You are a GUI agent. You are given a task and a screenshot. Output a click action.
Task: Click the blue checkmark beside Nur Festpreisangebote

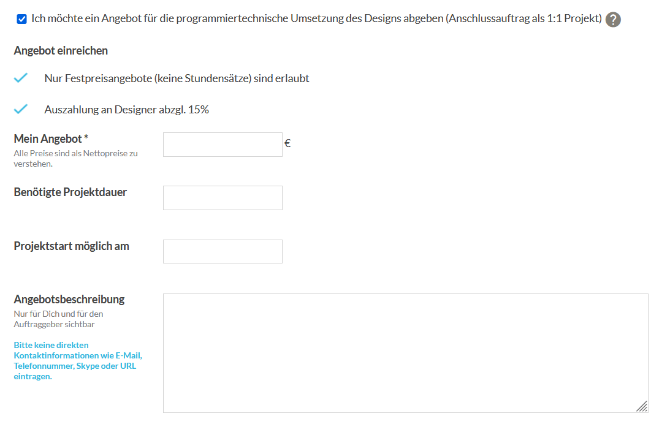pyautogui.click(x=20, y=78)
